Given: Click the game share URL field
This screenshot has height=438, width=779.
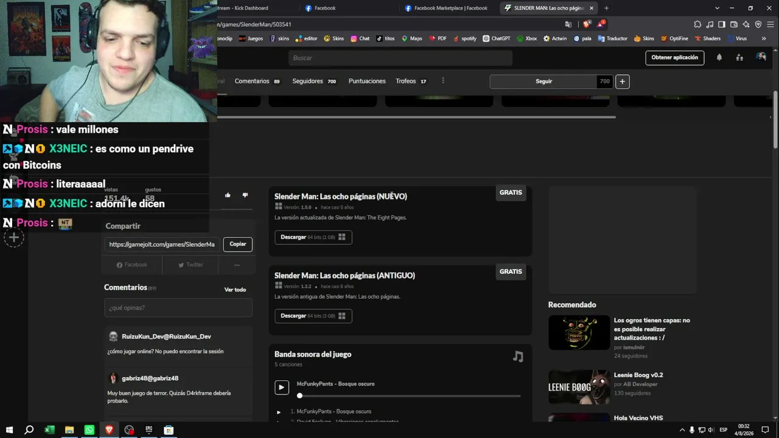Looking at the screenshot, I should [162, 244].
